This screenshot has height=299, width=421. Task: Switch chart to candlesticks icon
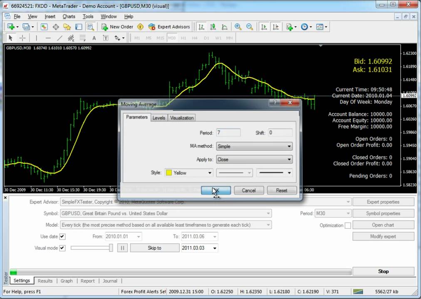tap(213, 27)
